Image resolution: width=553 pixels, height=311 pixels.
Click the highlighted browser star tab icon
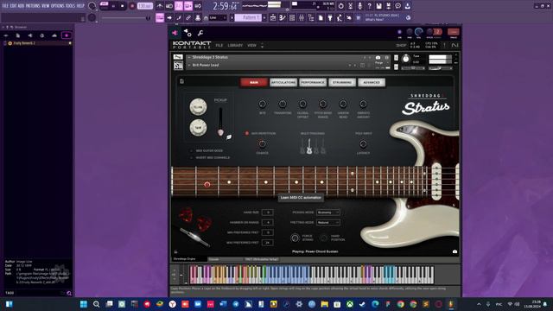(x=67, y=35)
